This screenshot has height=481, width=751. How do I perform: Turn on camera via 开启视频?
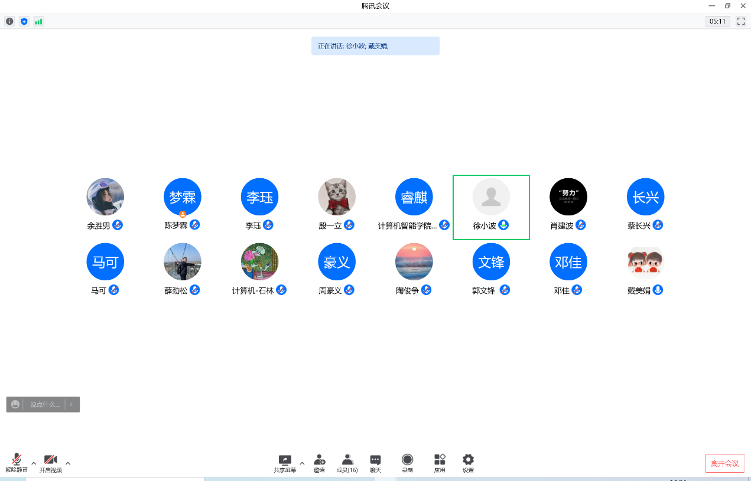(50, 463)
